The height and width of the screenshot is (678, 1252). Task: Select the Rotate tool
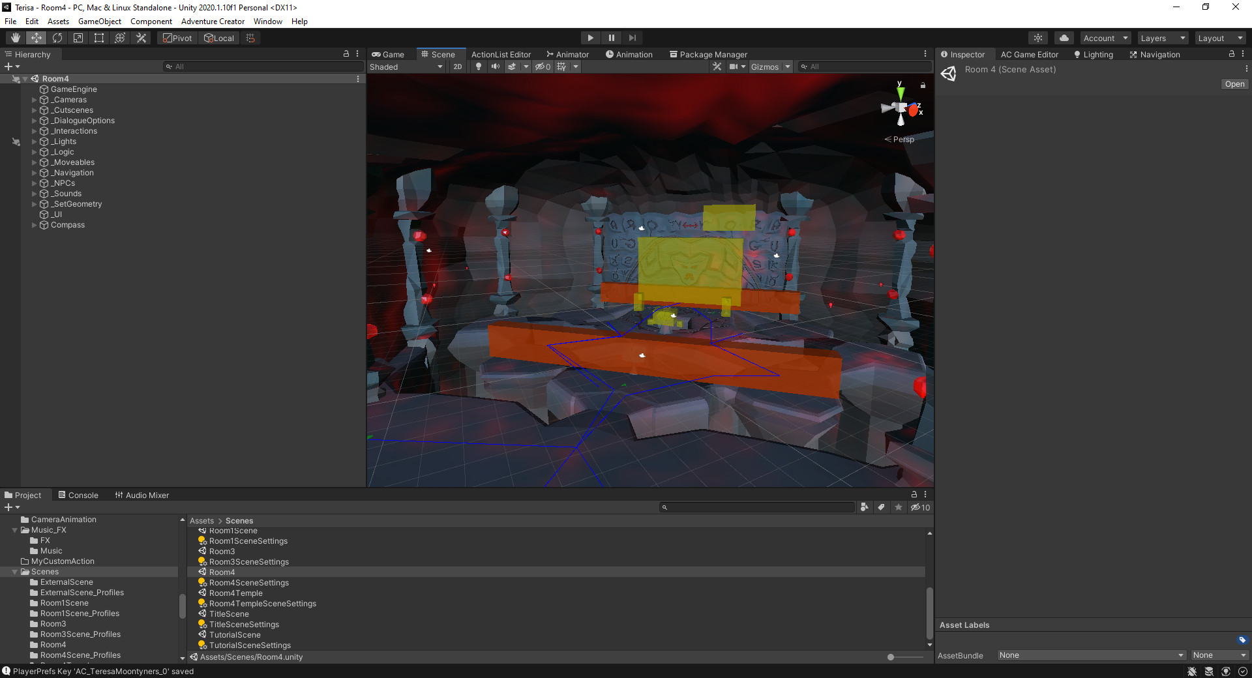[x=57, y=38]
